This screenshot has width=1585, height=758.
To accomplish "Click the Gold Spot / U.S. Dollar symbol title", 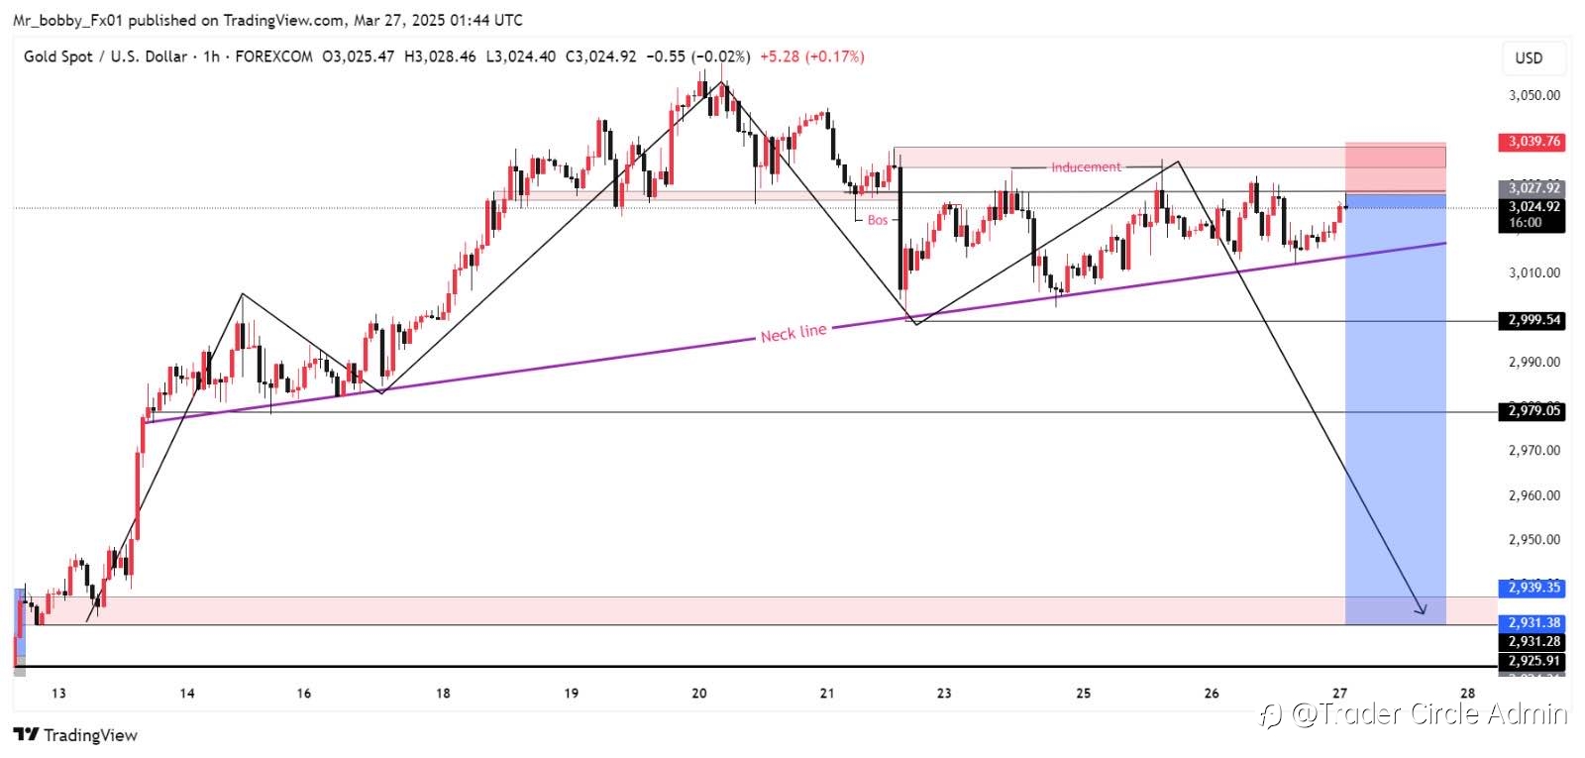I will [x=105, y=56].
